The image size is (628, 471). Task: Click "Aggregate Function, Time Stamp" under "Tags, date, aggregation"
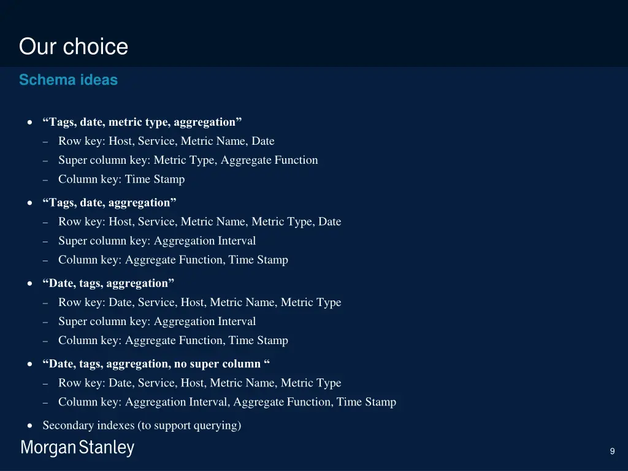pyautogui.click(x=173, y=259)
